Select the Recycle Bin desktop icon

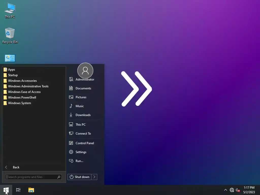coord(10,36)
